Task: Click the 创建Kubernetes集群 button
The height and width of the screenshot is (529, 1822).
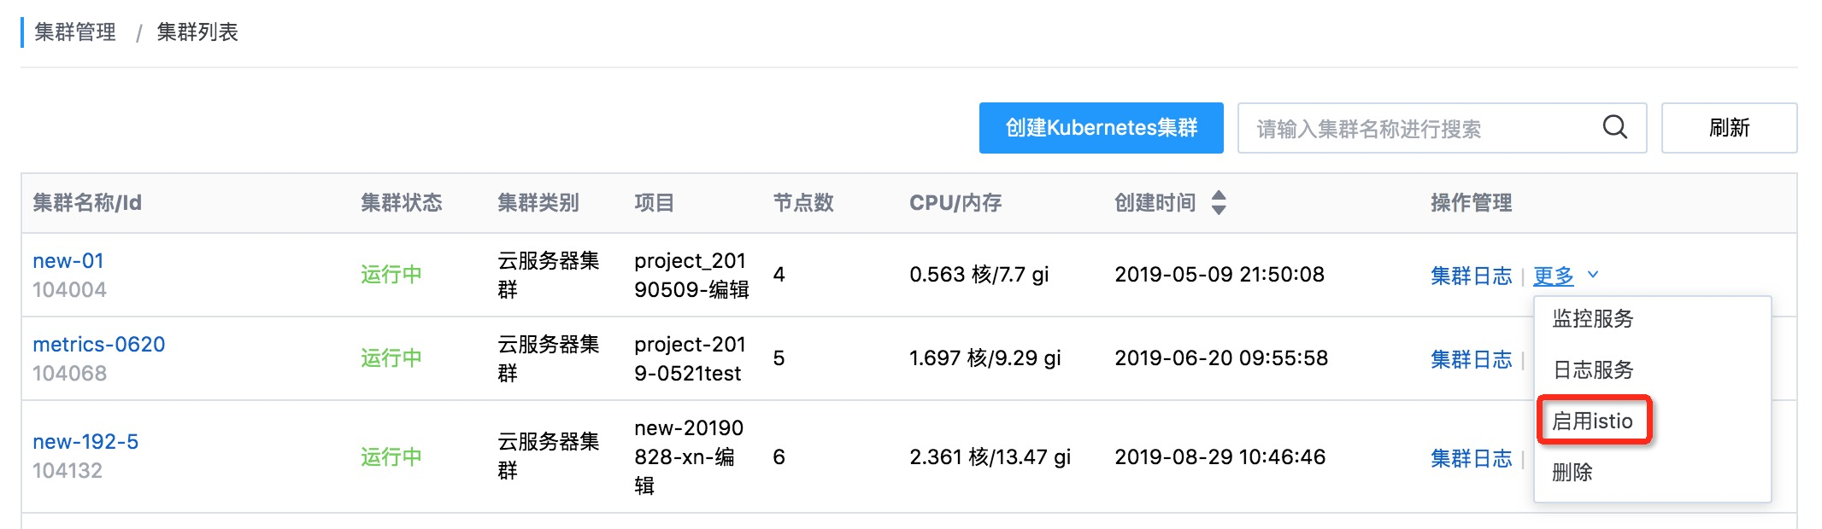Action: [1101, 128]
